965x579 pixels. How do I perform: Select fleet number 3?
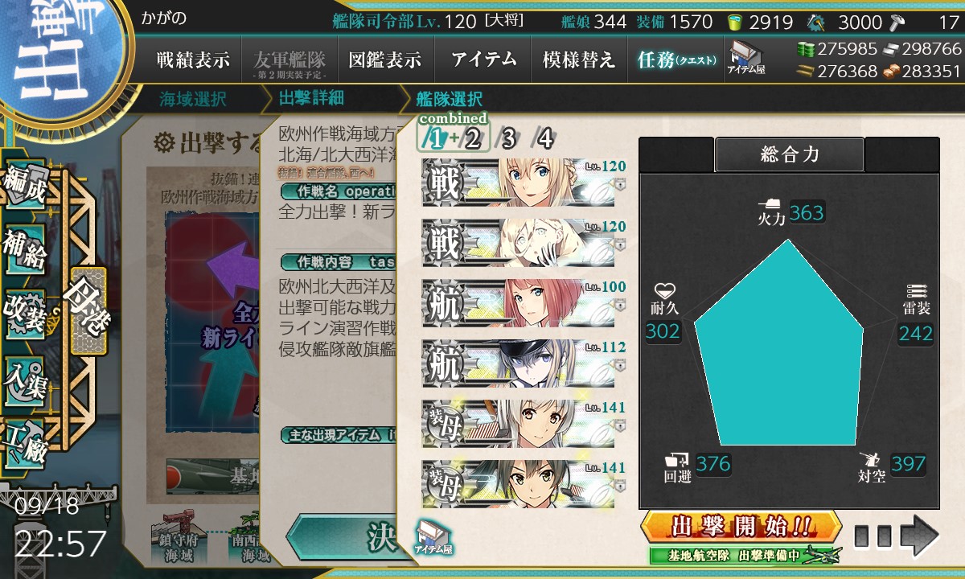[x=508, y=139]
